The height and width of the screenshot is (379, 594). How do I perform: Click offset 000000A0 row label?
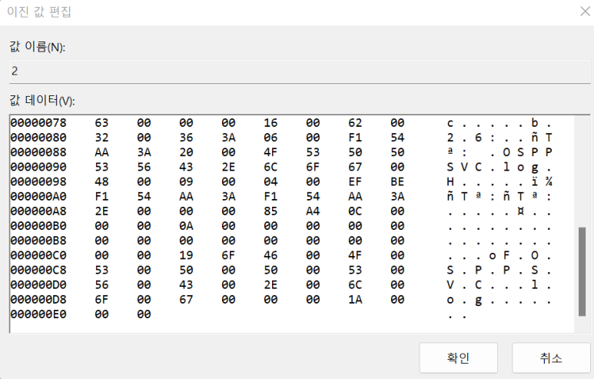pos(38,197)
